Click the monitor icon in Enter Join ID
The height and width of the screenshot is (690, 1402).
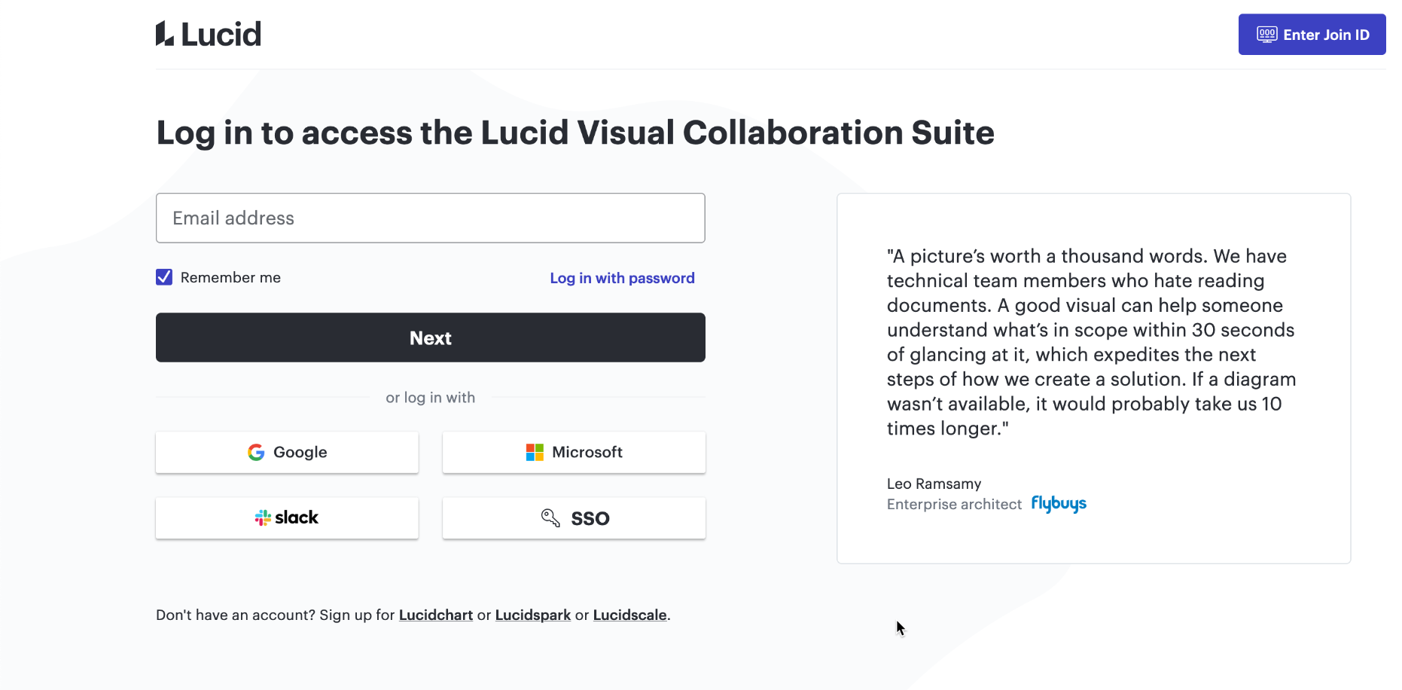(x=1266, y=34)
